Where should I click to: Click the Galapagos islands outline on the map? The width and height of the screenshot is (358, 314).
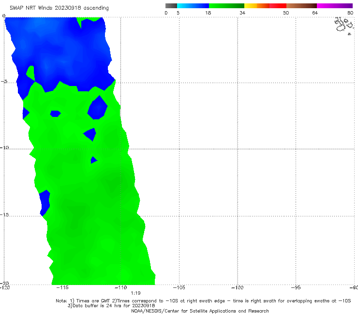344,26
